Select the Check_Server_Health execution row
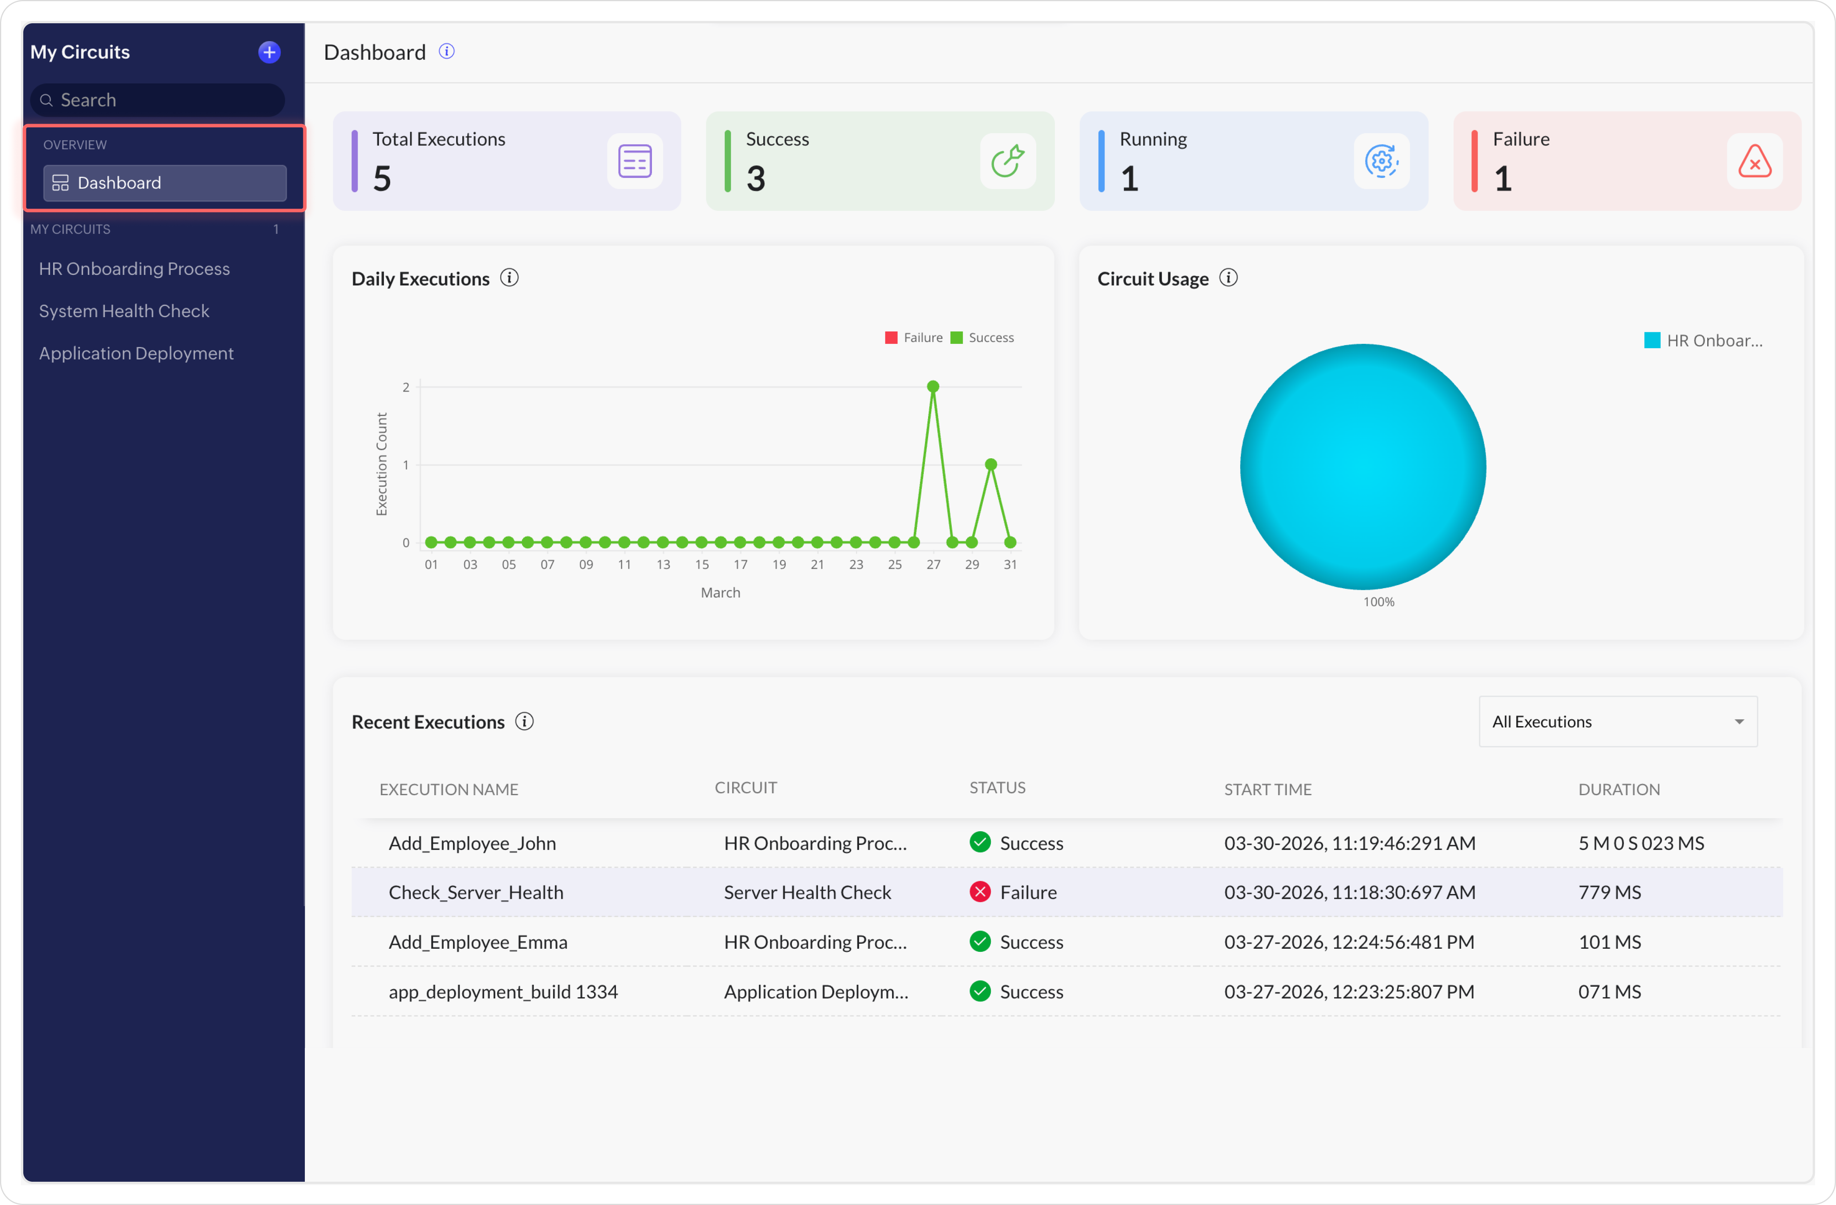1836x1205 pixels. tap(476, 892)
